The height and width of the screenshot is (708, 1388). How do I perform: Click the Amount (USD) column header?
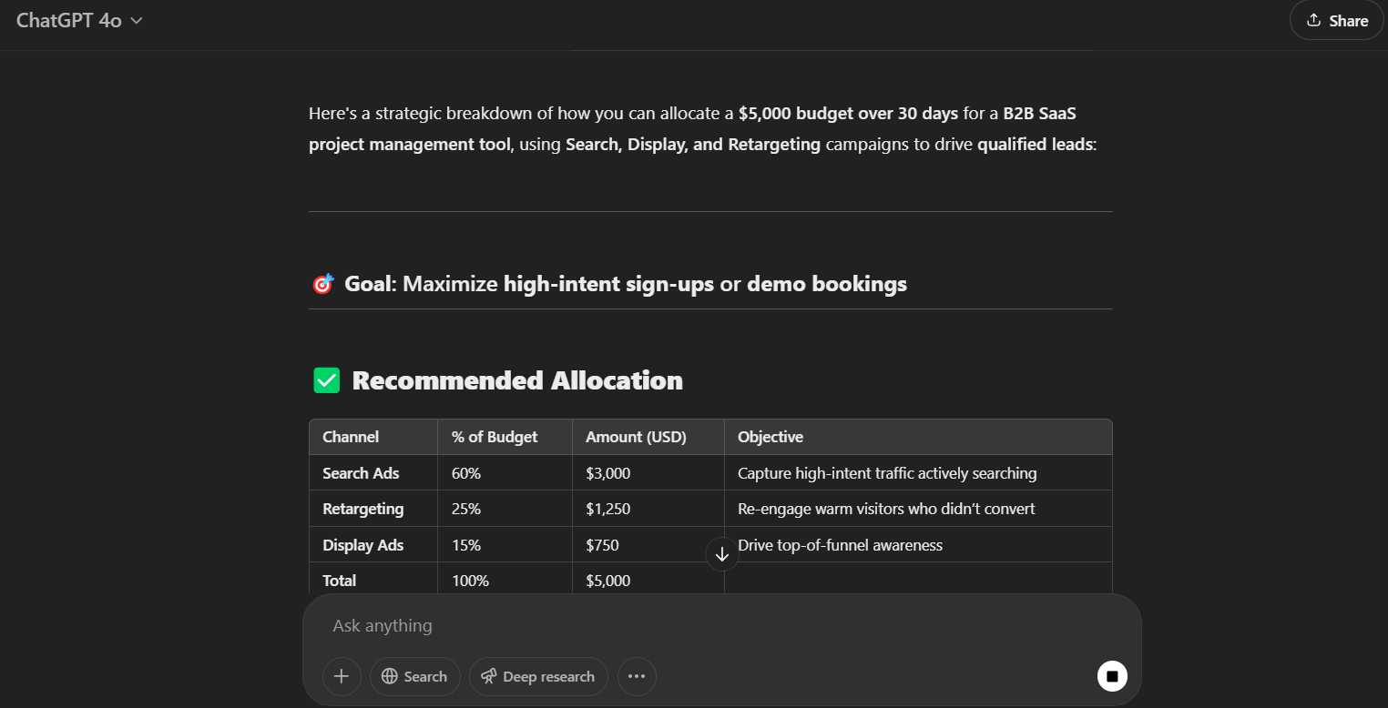[x=636, y=437]
